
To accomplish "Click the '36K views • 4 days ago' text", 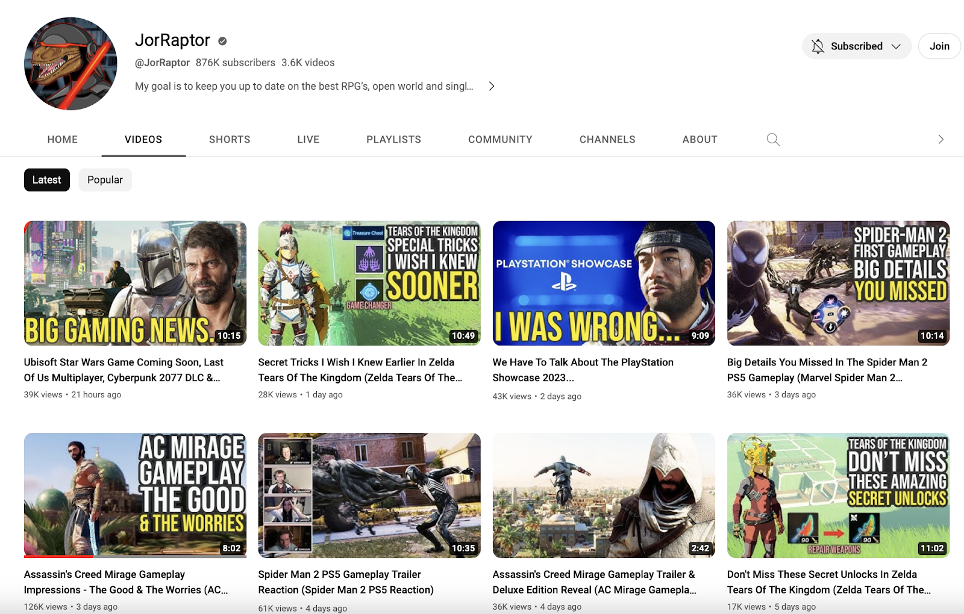I will pos(537,607).
